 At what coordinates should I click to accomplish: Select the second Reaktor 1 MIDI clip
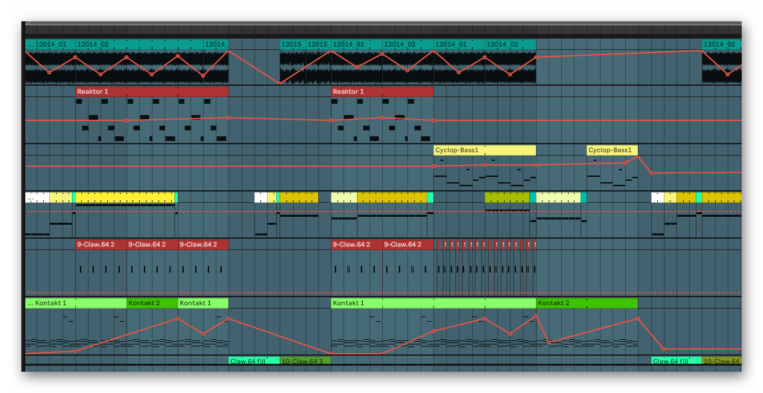pyautogui.click(x=382, y=92)
